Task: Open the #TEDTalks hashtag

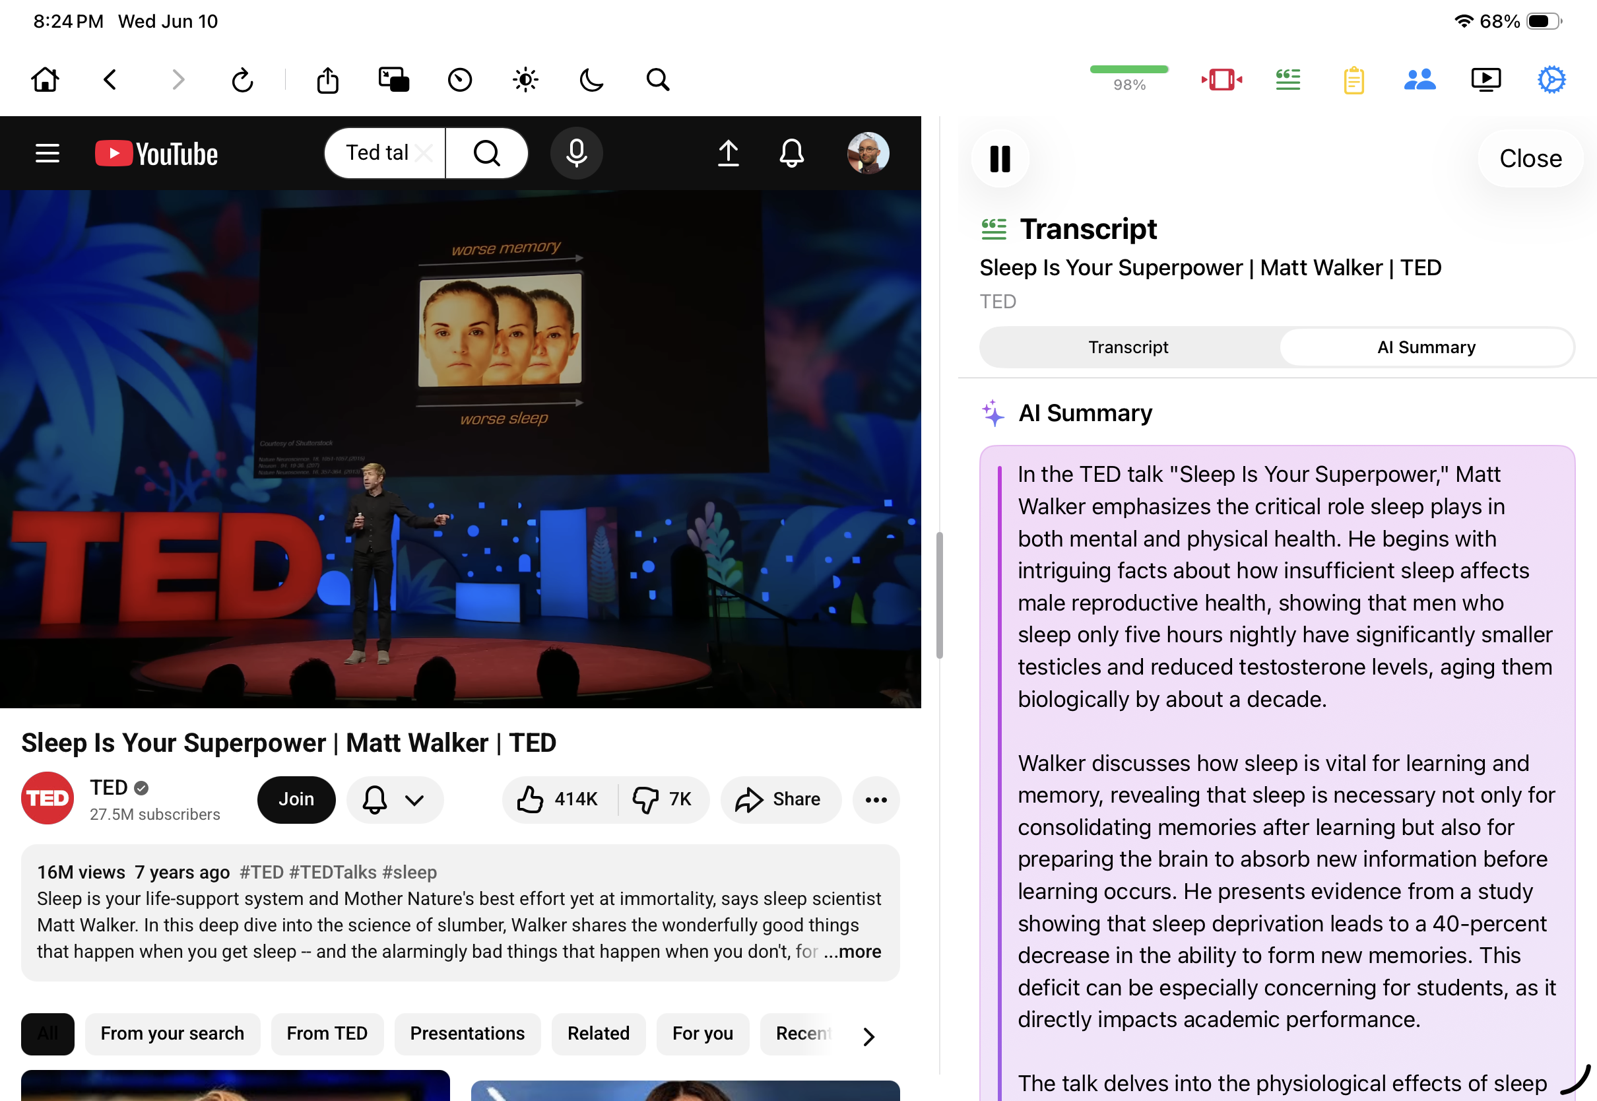Action: 333,873
